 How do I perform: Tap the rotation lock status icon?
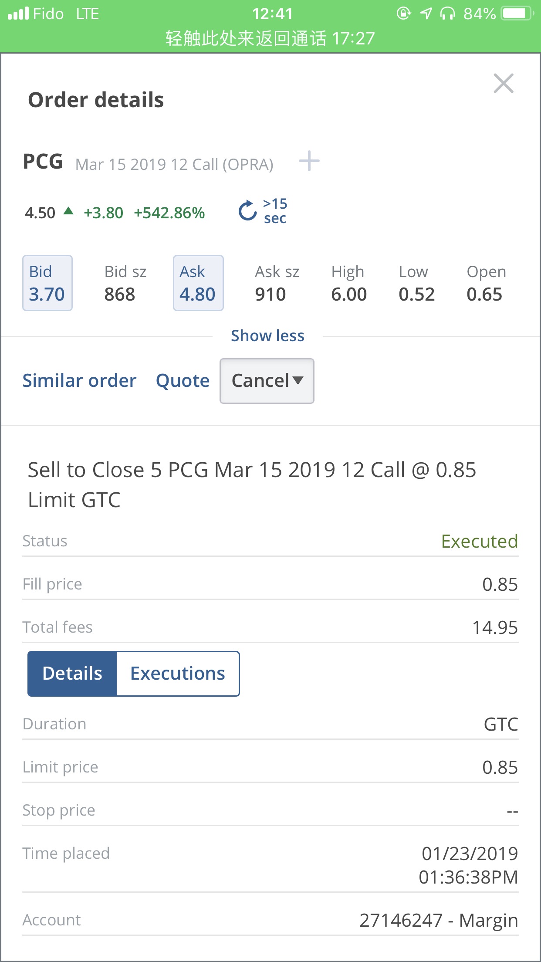403,14
